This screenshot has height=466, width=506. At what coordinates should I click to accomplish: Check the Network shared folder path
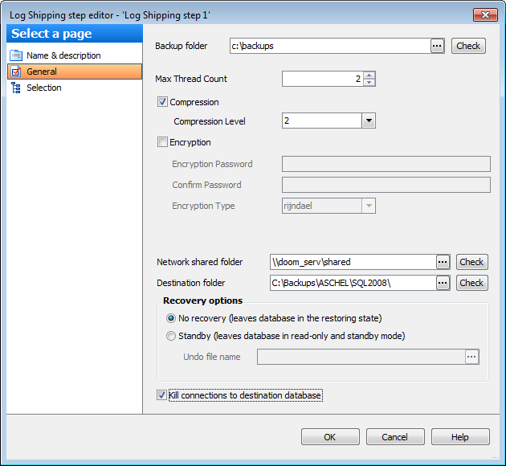click(471, 262)
